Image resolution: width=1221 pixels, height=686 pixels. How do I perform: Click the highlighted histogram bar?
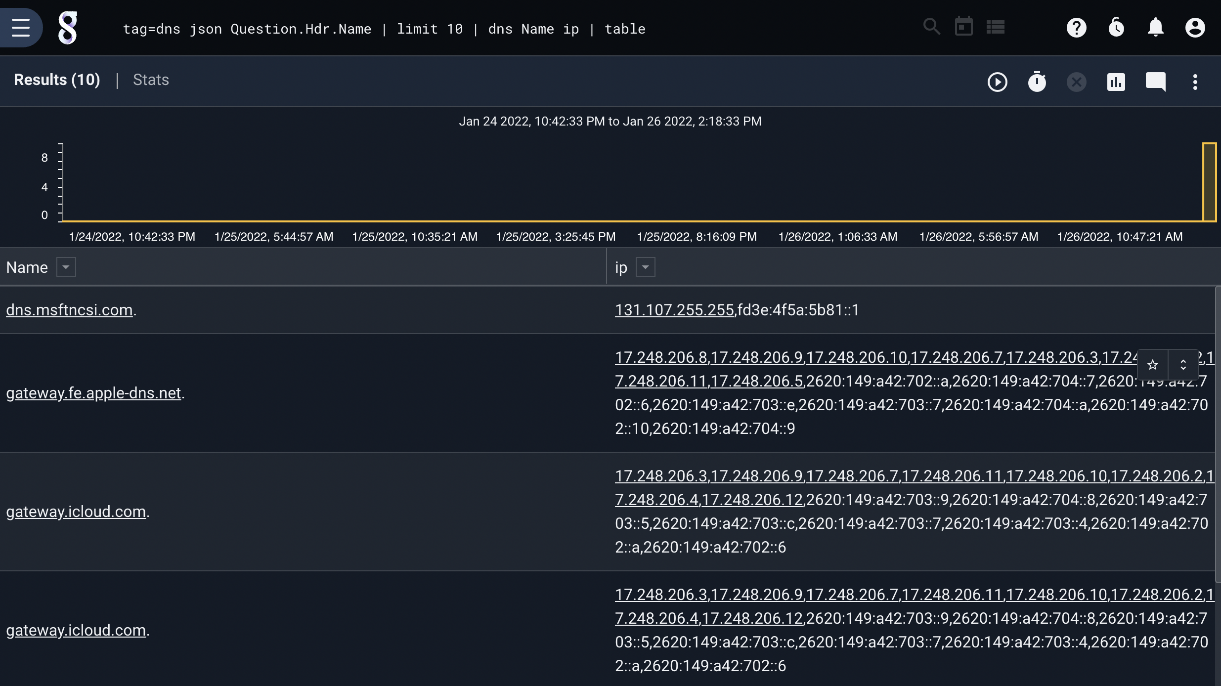[1209, 182]
